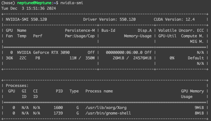Click the /usr/lib/xorg/Xorg process name
211x121 pixels.
[106, 108]
